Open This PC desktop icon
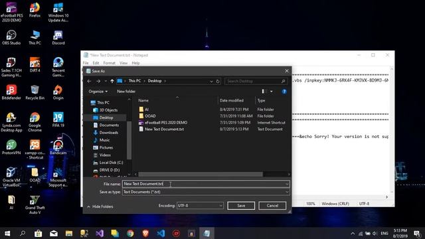The width and height of the screenshot is (425, 239). coord(35,37)
